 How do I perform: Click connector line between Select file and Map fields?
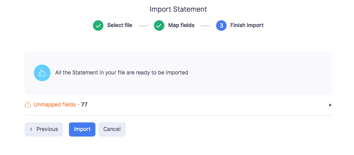tap(143, 26)
